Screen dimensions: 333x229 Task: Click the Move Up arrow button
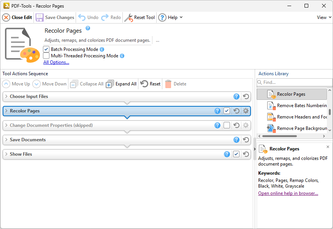pyautogui.click(x=6, y=84)
